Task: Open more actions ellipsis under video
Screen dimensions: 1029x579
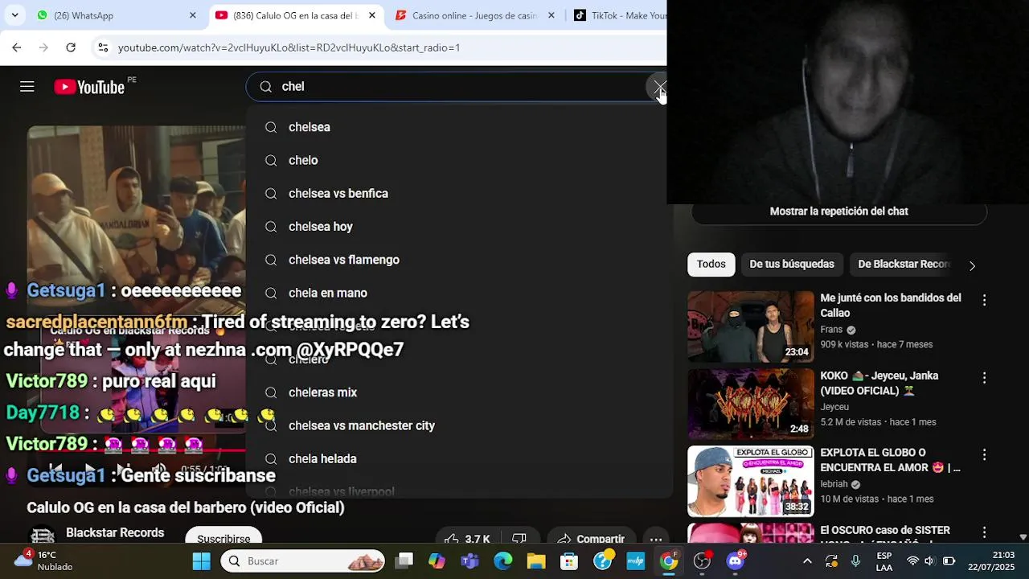Action: click(x=656, y=538)
